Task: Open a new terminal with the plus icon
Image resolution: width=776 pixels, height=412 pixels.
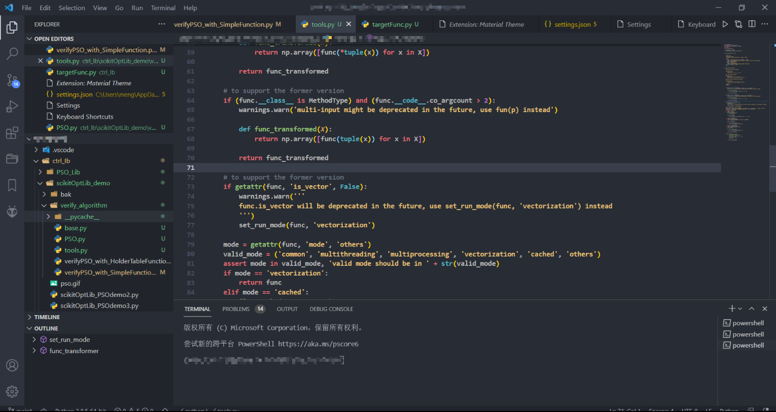Action: [x=730, y=308]
